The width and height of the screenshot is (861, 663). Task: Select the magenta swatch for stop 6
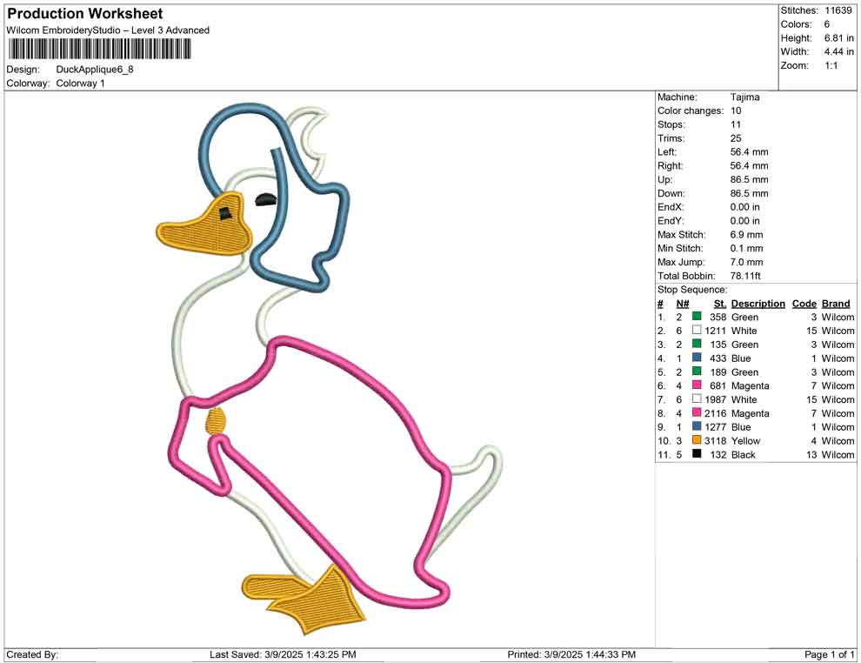(x=696, y=385)
